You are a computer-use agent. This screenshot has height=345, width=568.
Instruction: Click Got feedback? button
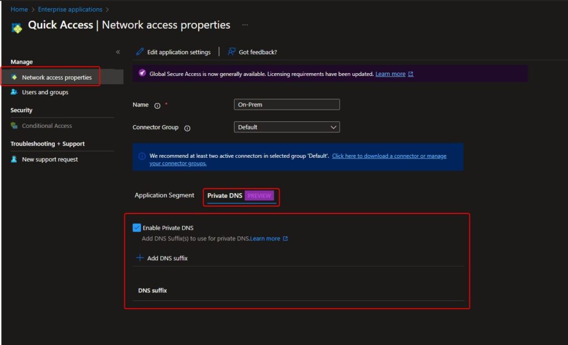(252, 52)
